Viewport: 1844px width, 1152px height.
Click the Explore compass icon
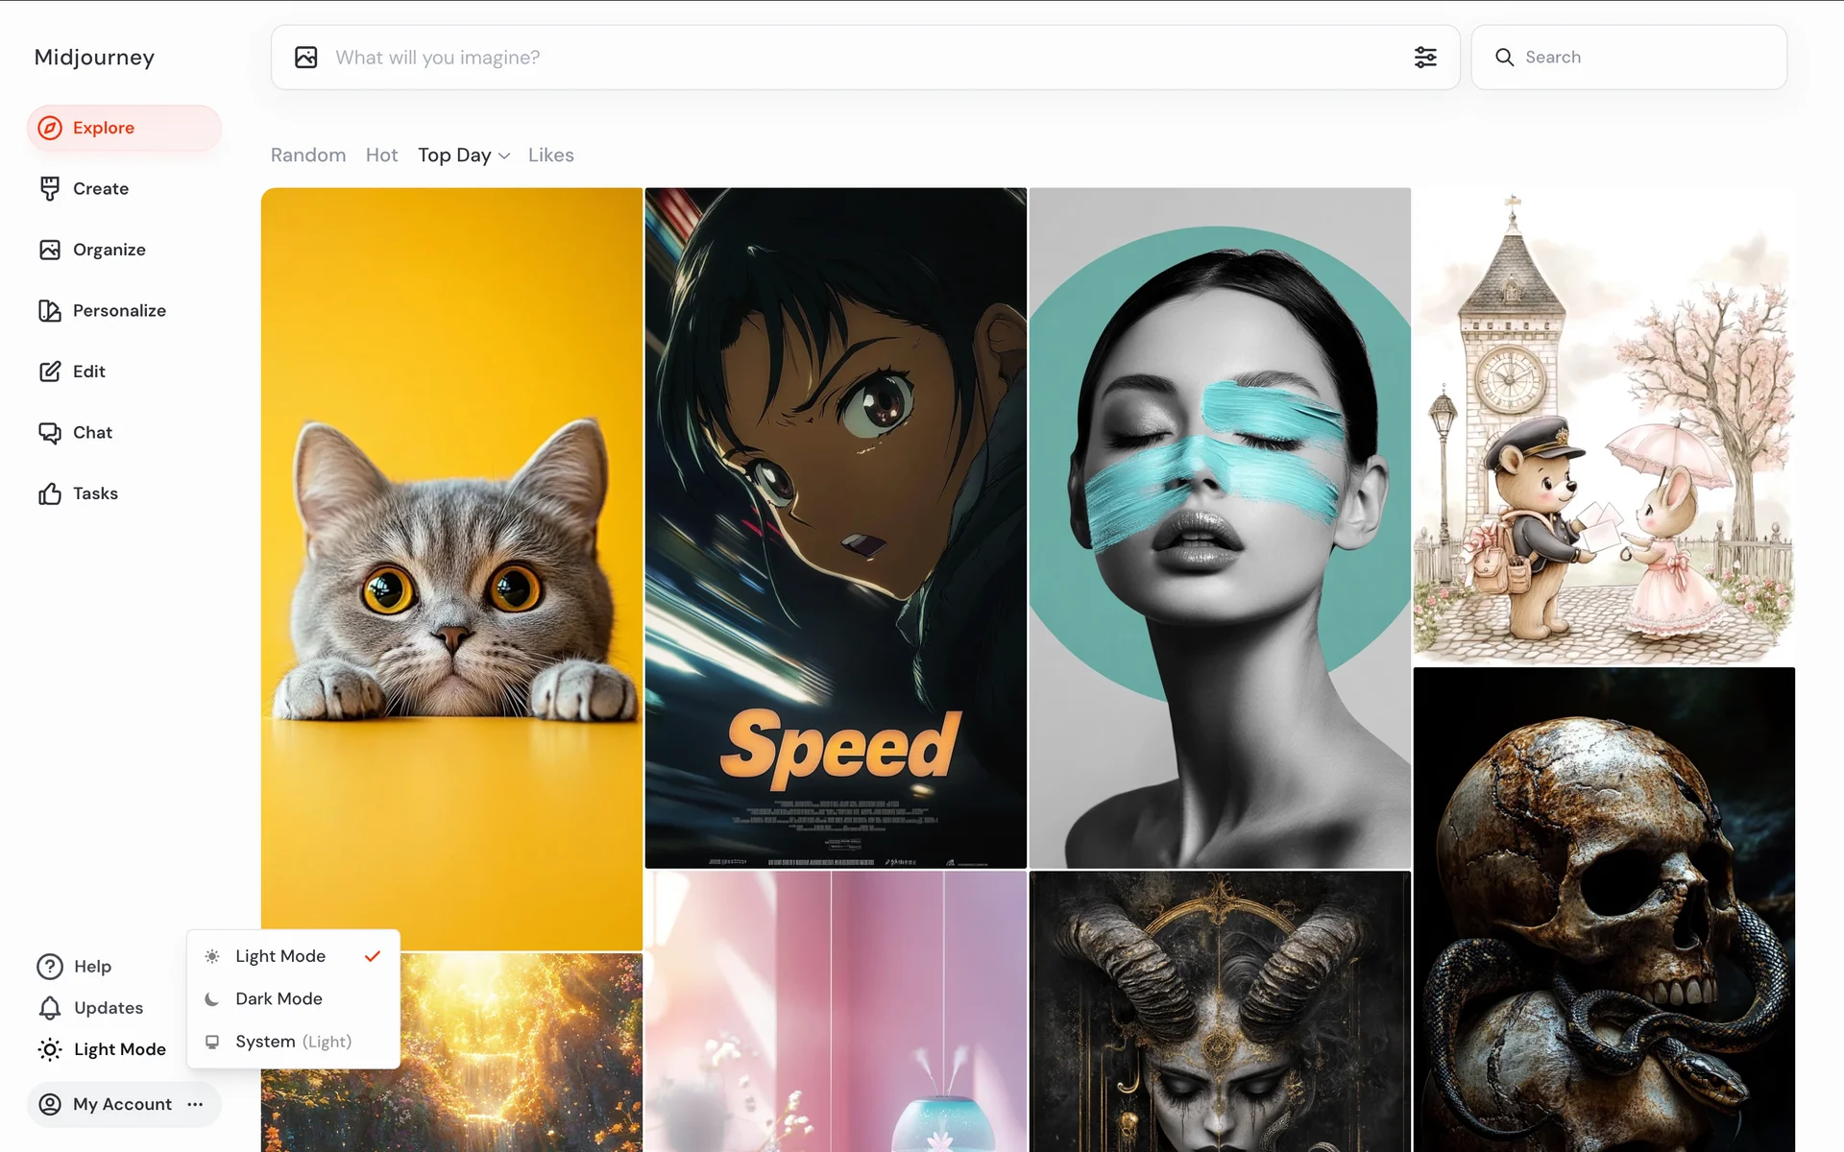pos(50,128)
